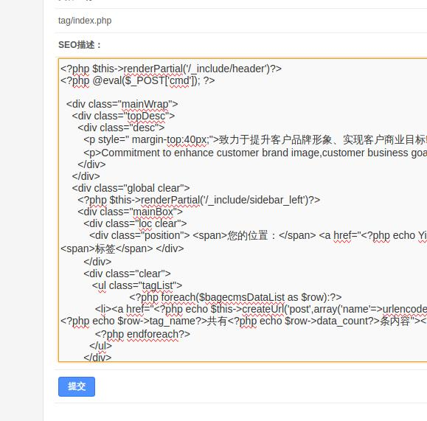Screen dimensions: 427x421
Task: Click the ul class="tagList" line
Action: pos(137,285)
